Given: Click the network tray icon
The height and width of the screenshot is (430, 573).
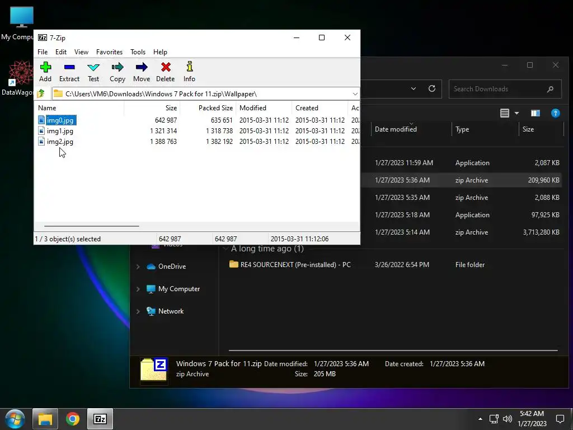Looking at the screenshot, I should point(494,419).
